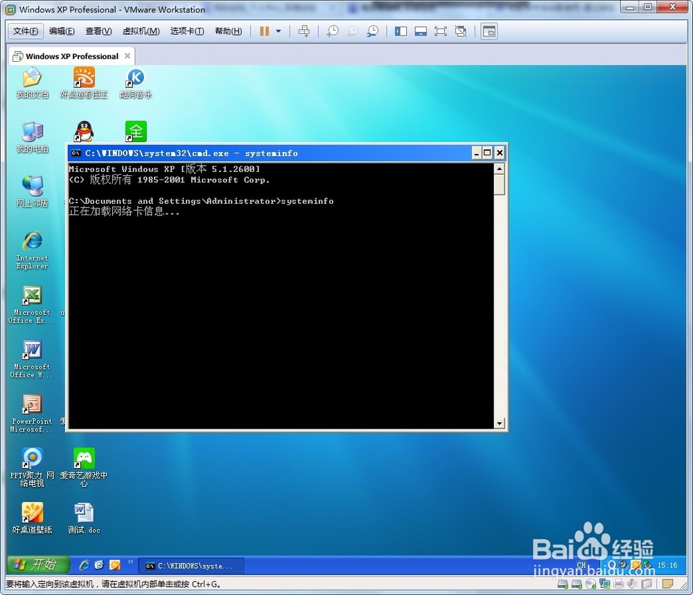The width and height of the screenshot is (693, 595).
Task: Select the 测试.doc file icon
Action: [84, 519]
